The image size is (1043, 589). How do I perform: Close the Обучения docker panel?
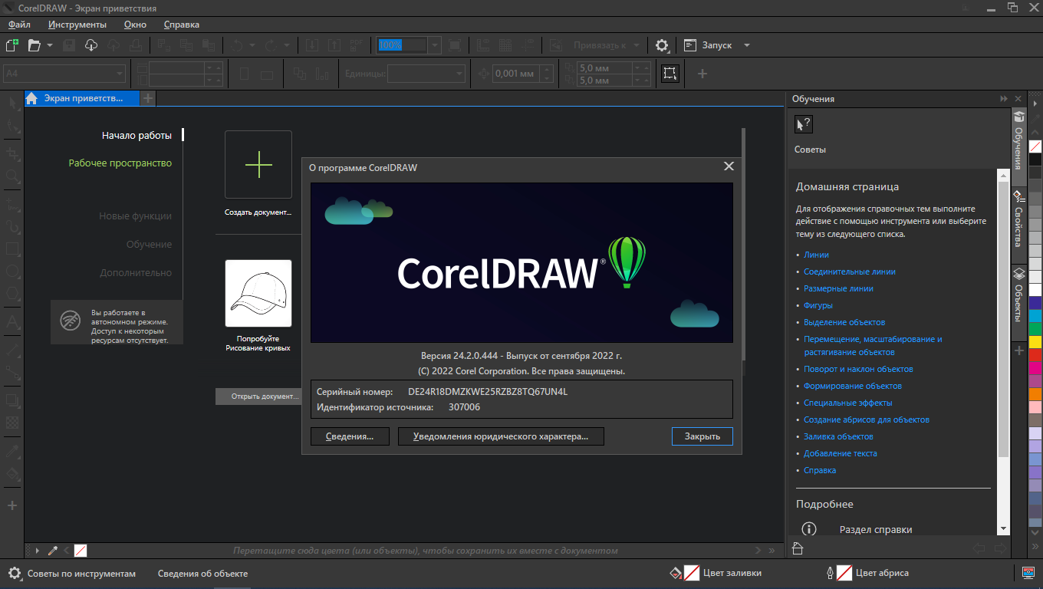(x=1018, y=99)
